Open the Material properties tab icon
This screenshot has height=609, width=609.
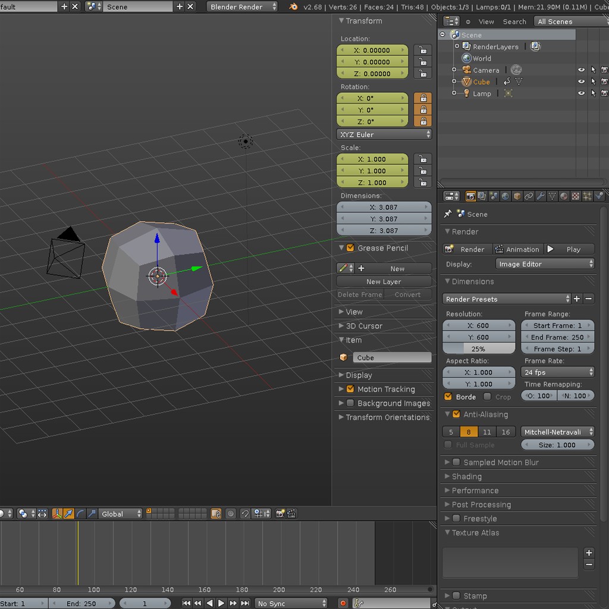click(x=564, y=196)
